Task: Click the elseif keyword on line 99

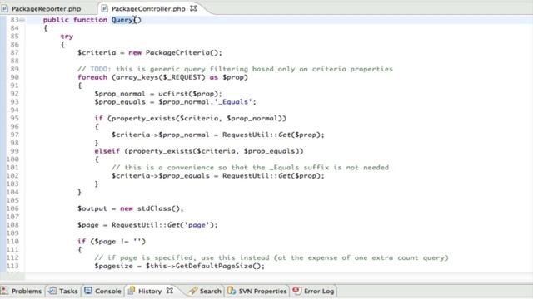Action: click(107, 151)
